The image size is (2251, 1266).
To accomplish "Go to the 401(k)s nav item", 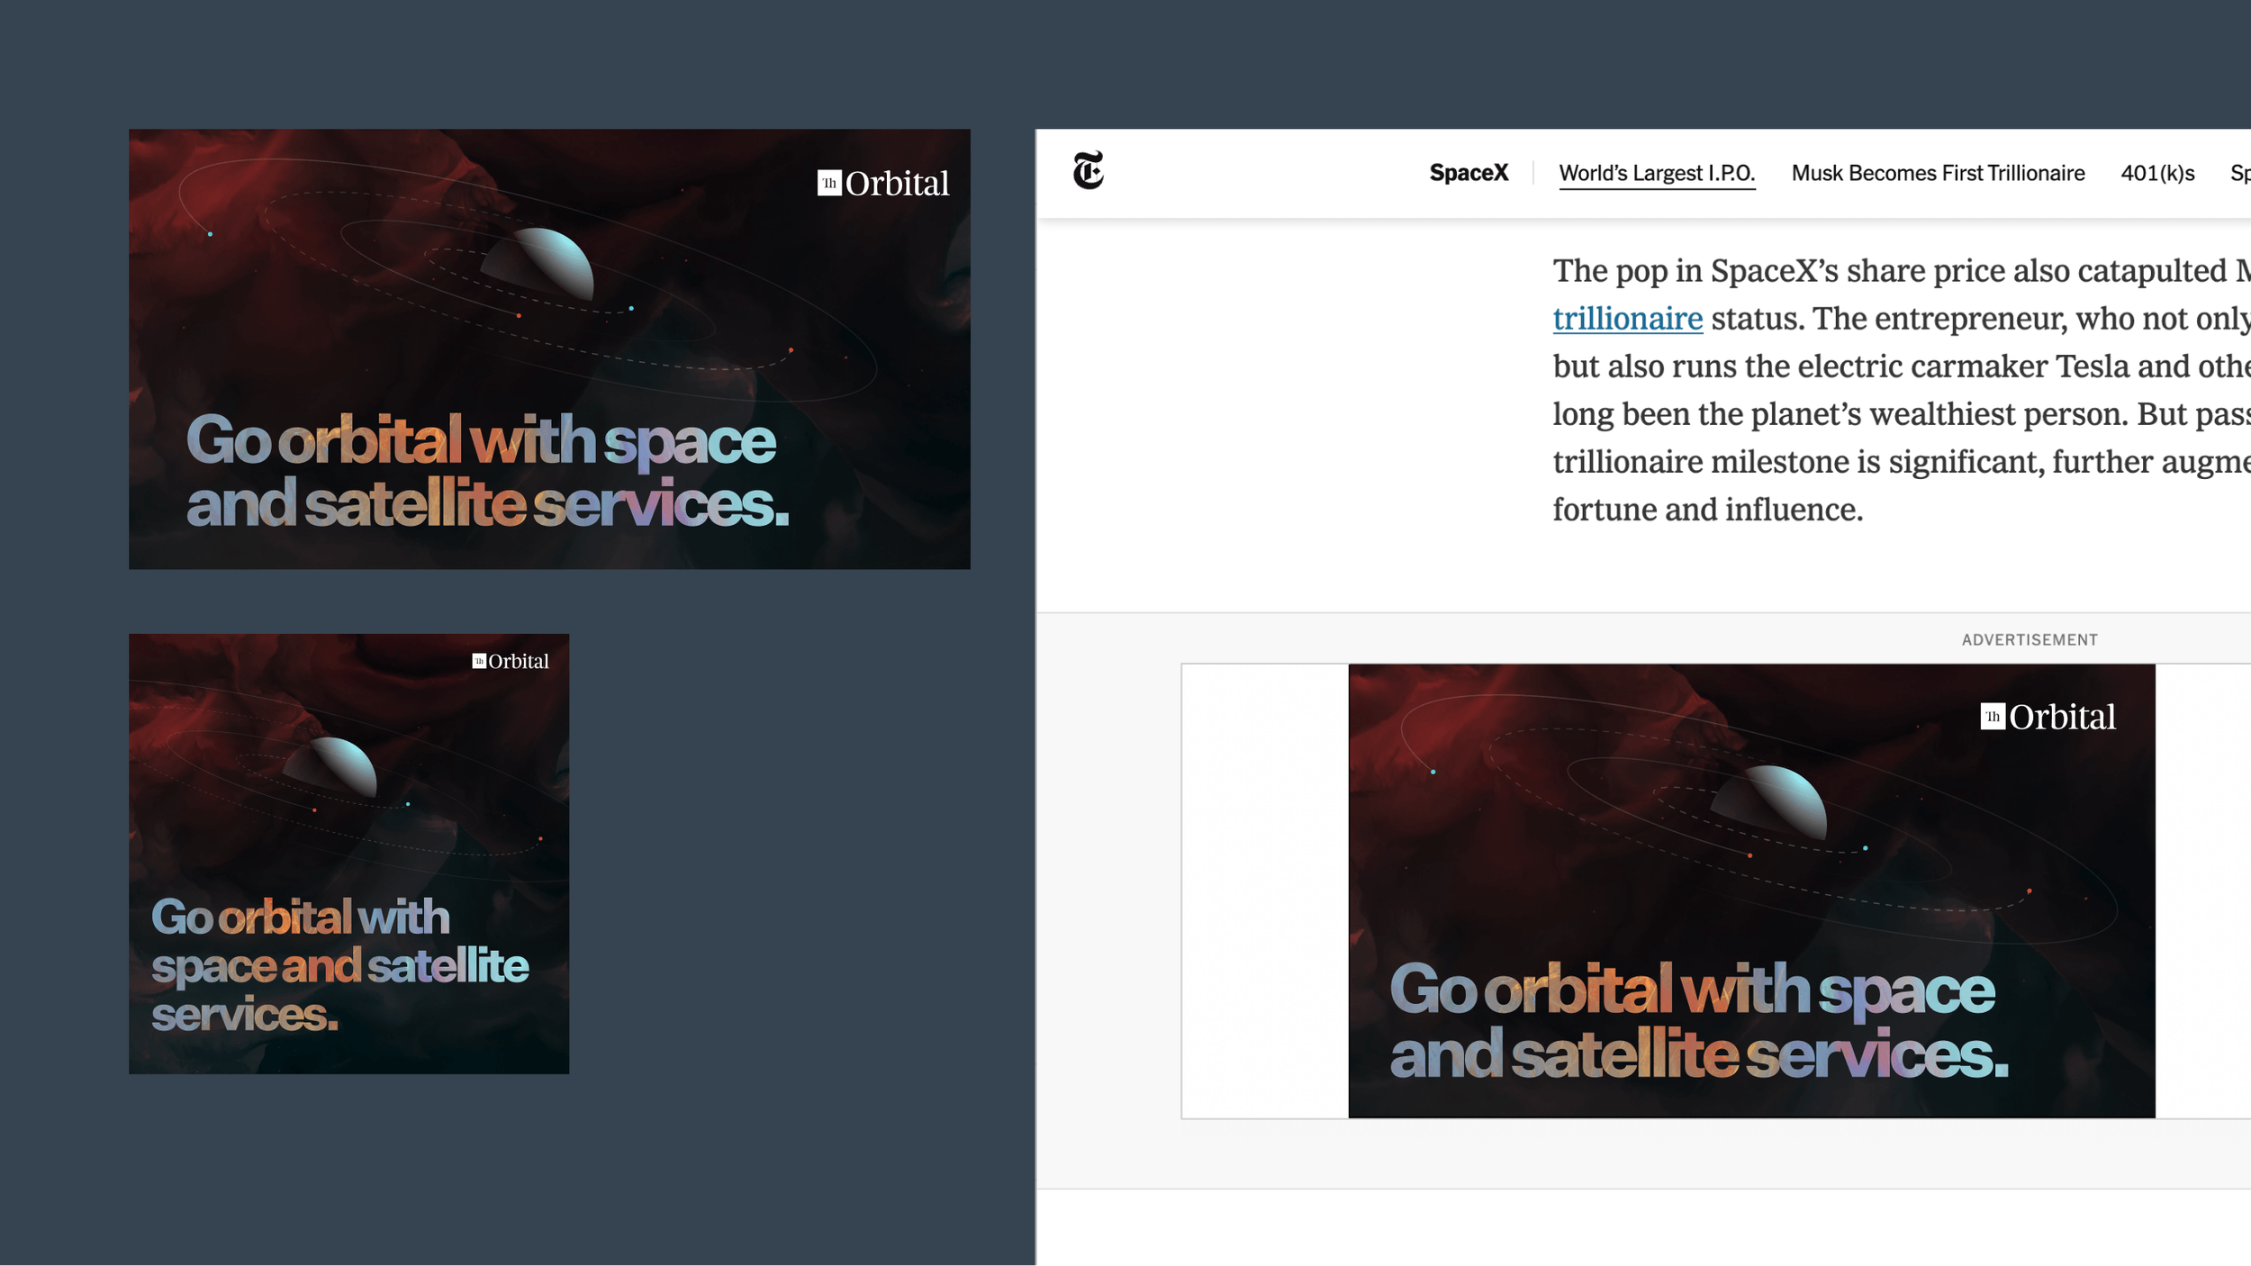I will (x=2157, y=173).
